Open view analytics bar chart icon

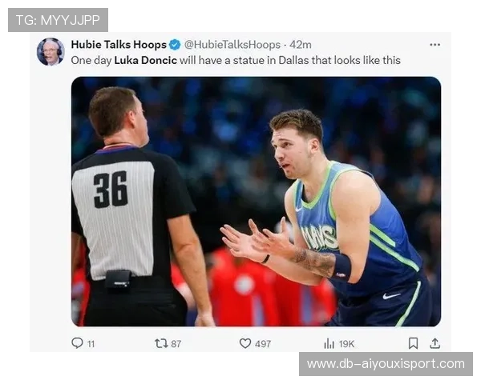tap(329, 343)
